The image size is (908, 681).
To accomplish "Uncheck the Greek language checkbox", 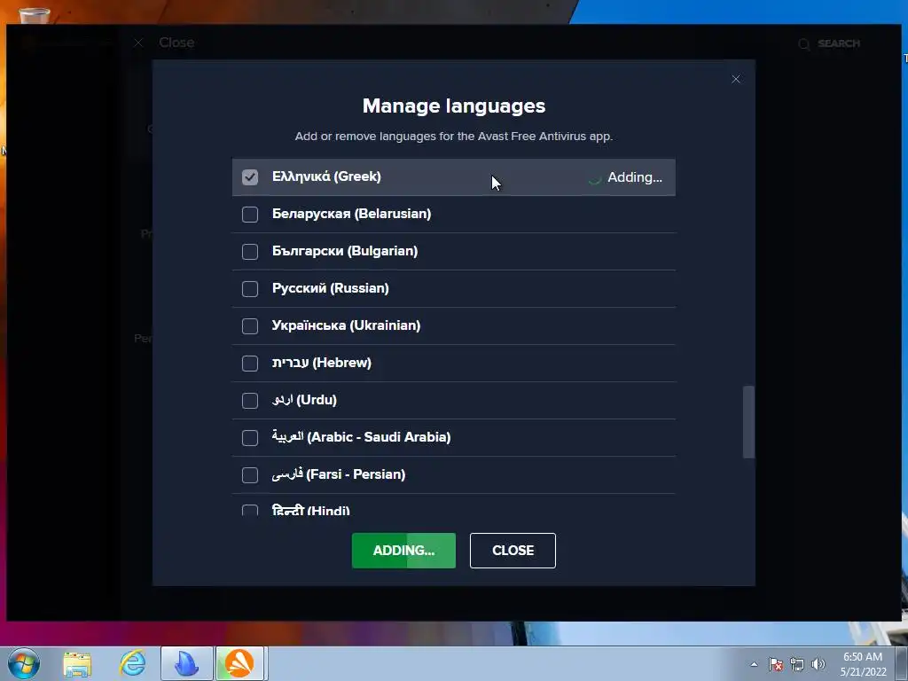I will pyautogui.click(x=249, y=177).
